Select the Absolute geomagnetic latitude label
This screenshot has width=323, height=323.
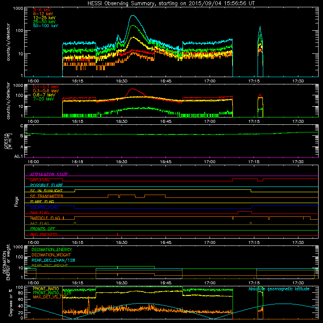coord(279,289)
